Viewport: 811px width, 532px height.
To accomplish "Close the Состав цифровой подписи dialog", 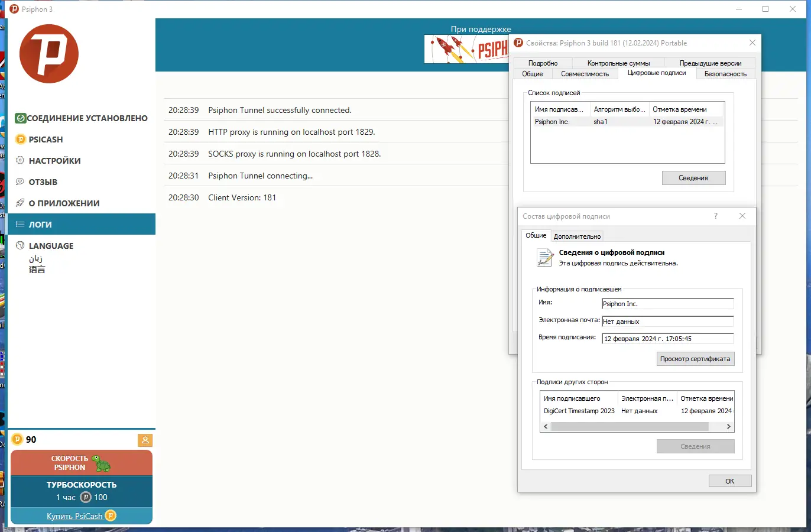I will click(742, 216).
